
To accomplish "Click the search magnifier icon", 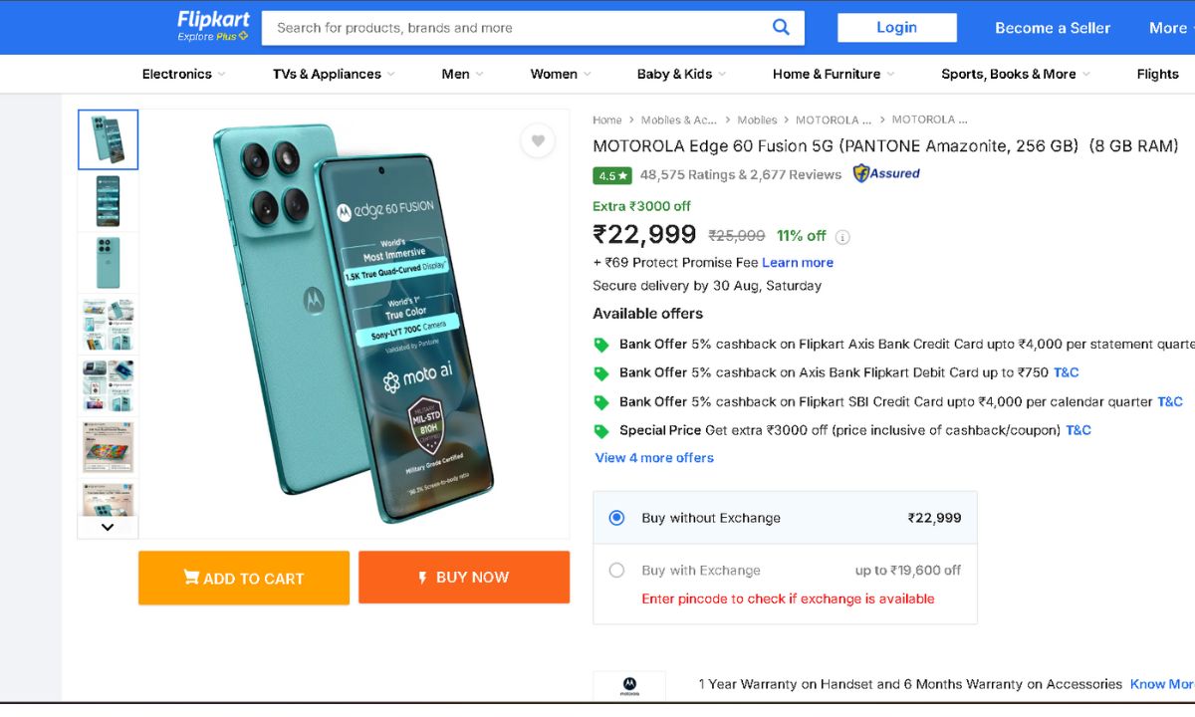I will click(x=781, y=28).
